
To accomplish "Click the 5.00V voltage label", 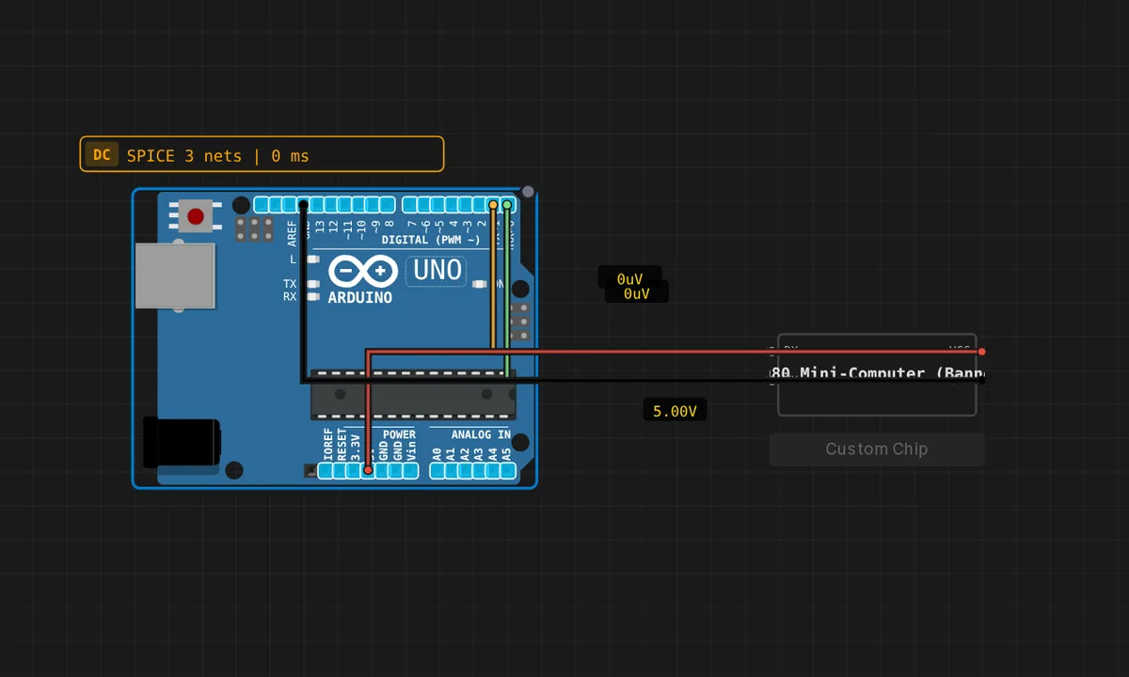I will pyautogui.click(x=675, y=411).
